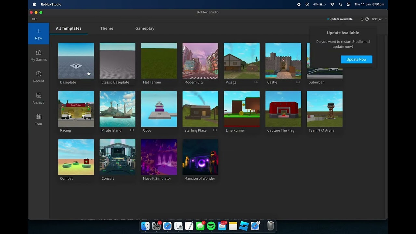
Task: Open the Recent clock icon
Action: tap(38, 74)
